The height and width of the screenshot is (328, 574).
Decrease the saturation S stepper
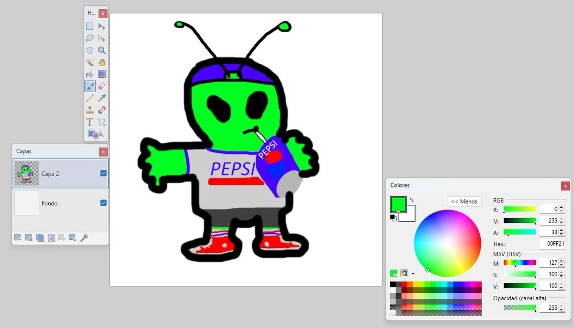pos(562,276)
